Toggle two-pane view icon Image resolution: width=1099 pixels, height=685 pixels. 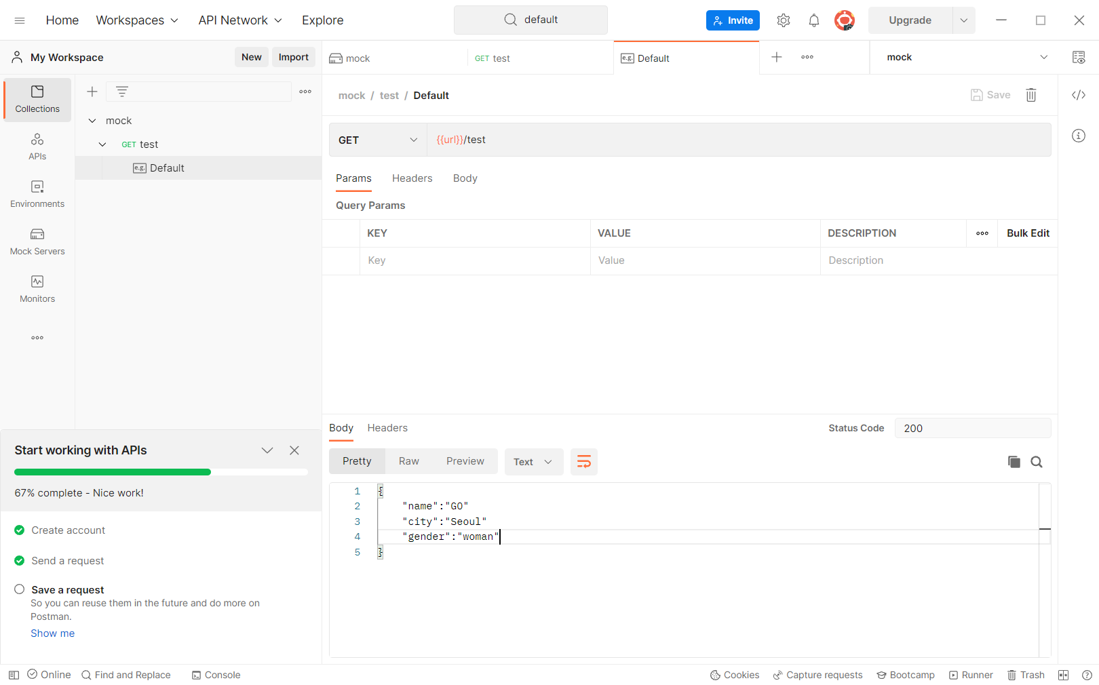(x=1064, y=675)
